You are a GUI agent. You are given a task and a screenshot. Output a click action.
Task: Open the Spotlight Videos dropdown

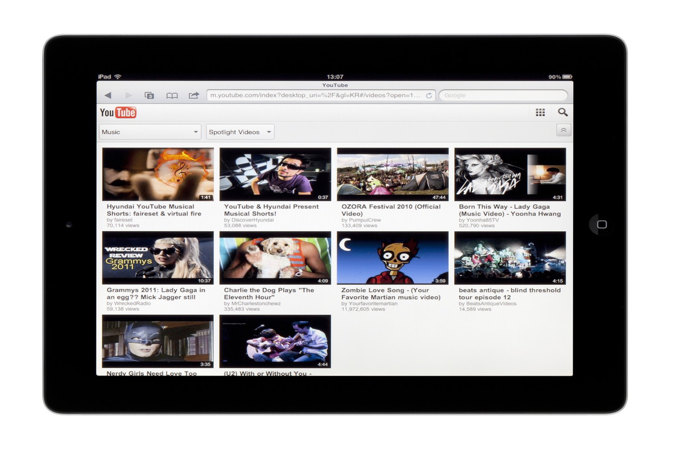pyautogui.click(x=240, y=132)
